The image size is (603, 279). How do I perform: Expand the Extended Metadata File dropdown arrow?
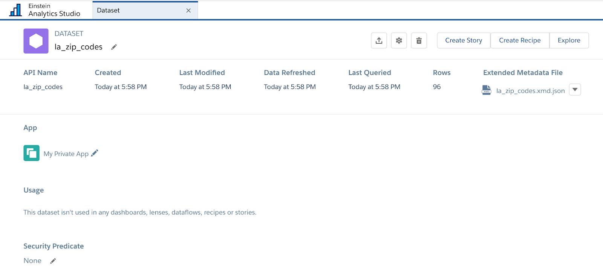pyautogui.click(x=575, y=90)
